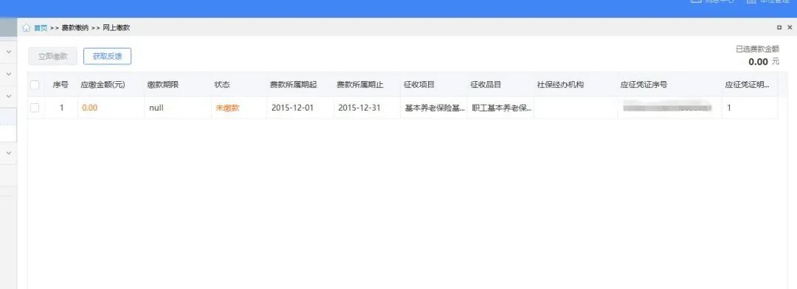This screenshot has width=797, height=289.
Task: Click the 已选费款金额 label
Action: pyautogui.click(x=757, y=49)
